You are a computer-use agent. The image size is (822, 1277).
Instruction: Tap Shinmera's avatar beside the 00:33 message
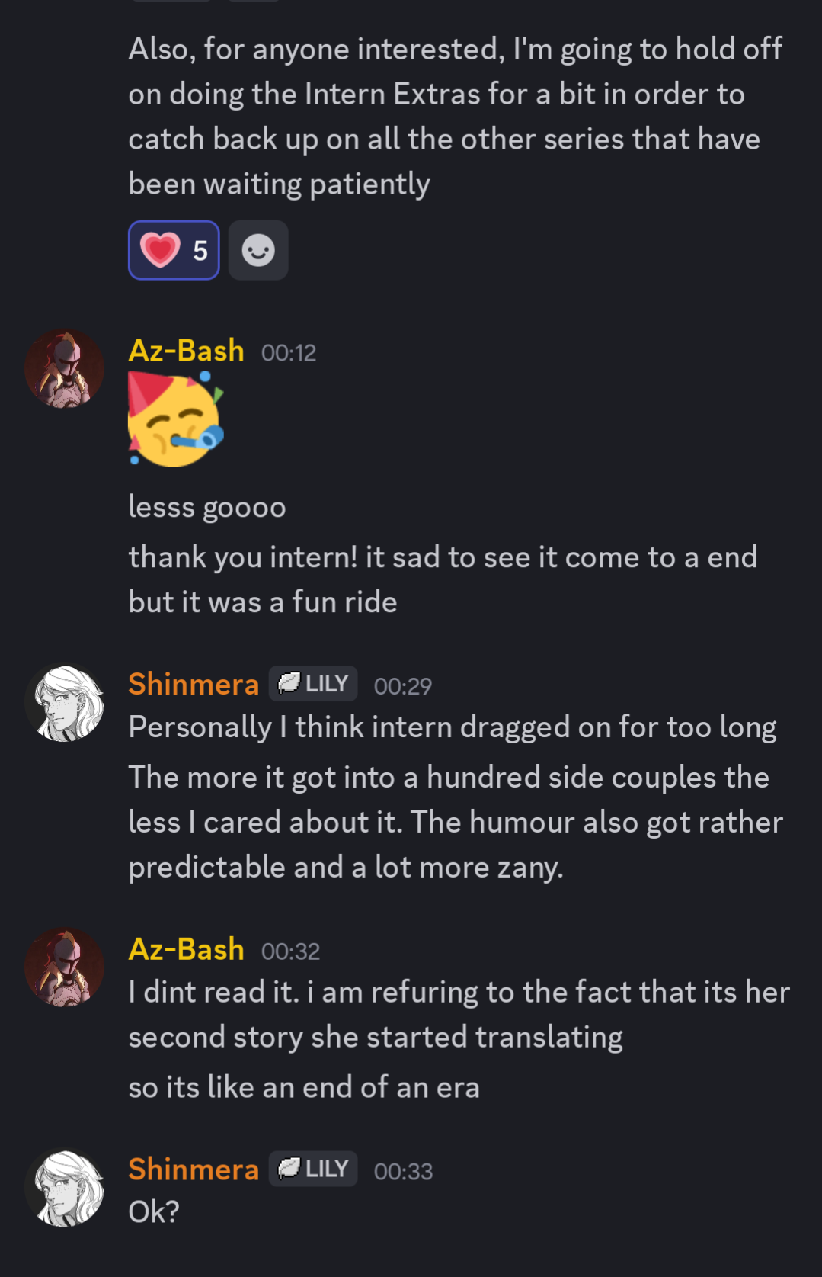click(x=65, y=1188)
